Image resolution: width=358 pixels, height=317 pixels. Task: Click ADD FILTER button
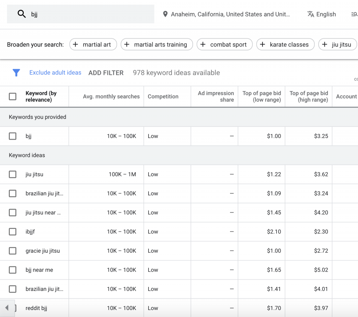pyautogui.click(x=106, y=73)
